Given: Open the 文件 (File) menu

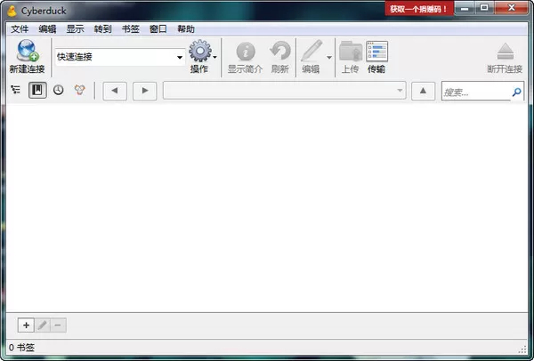Looking at the screenshot, I should (x=20, y=28).
